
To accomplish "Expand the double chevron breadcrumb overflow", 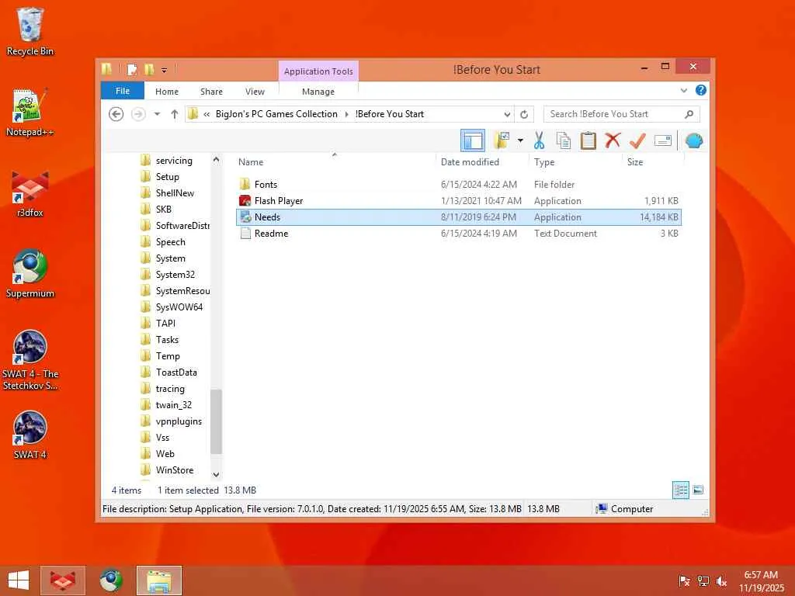I will 207,115.
